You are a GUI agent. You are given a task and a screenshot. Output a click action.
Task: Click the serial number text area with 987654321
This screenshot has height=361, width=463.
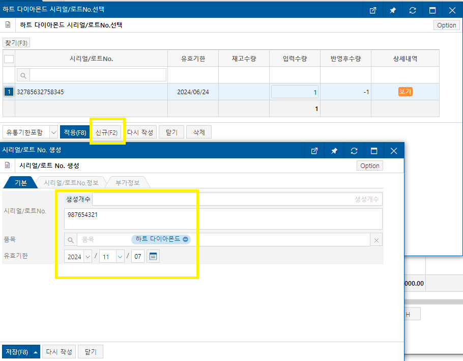tap(223, 219)
